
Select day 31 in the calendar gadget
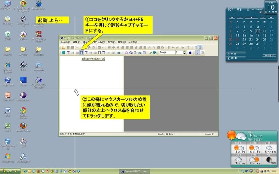[258, 44]
